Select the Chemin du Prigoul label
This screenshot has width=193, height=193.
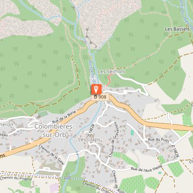click(16, 178)
